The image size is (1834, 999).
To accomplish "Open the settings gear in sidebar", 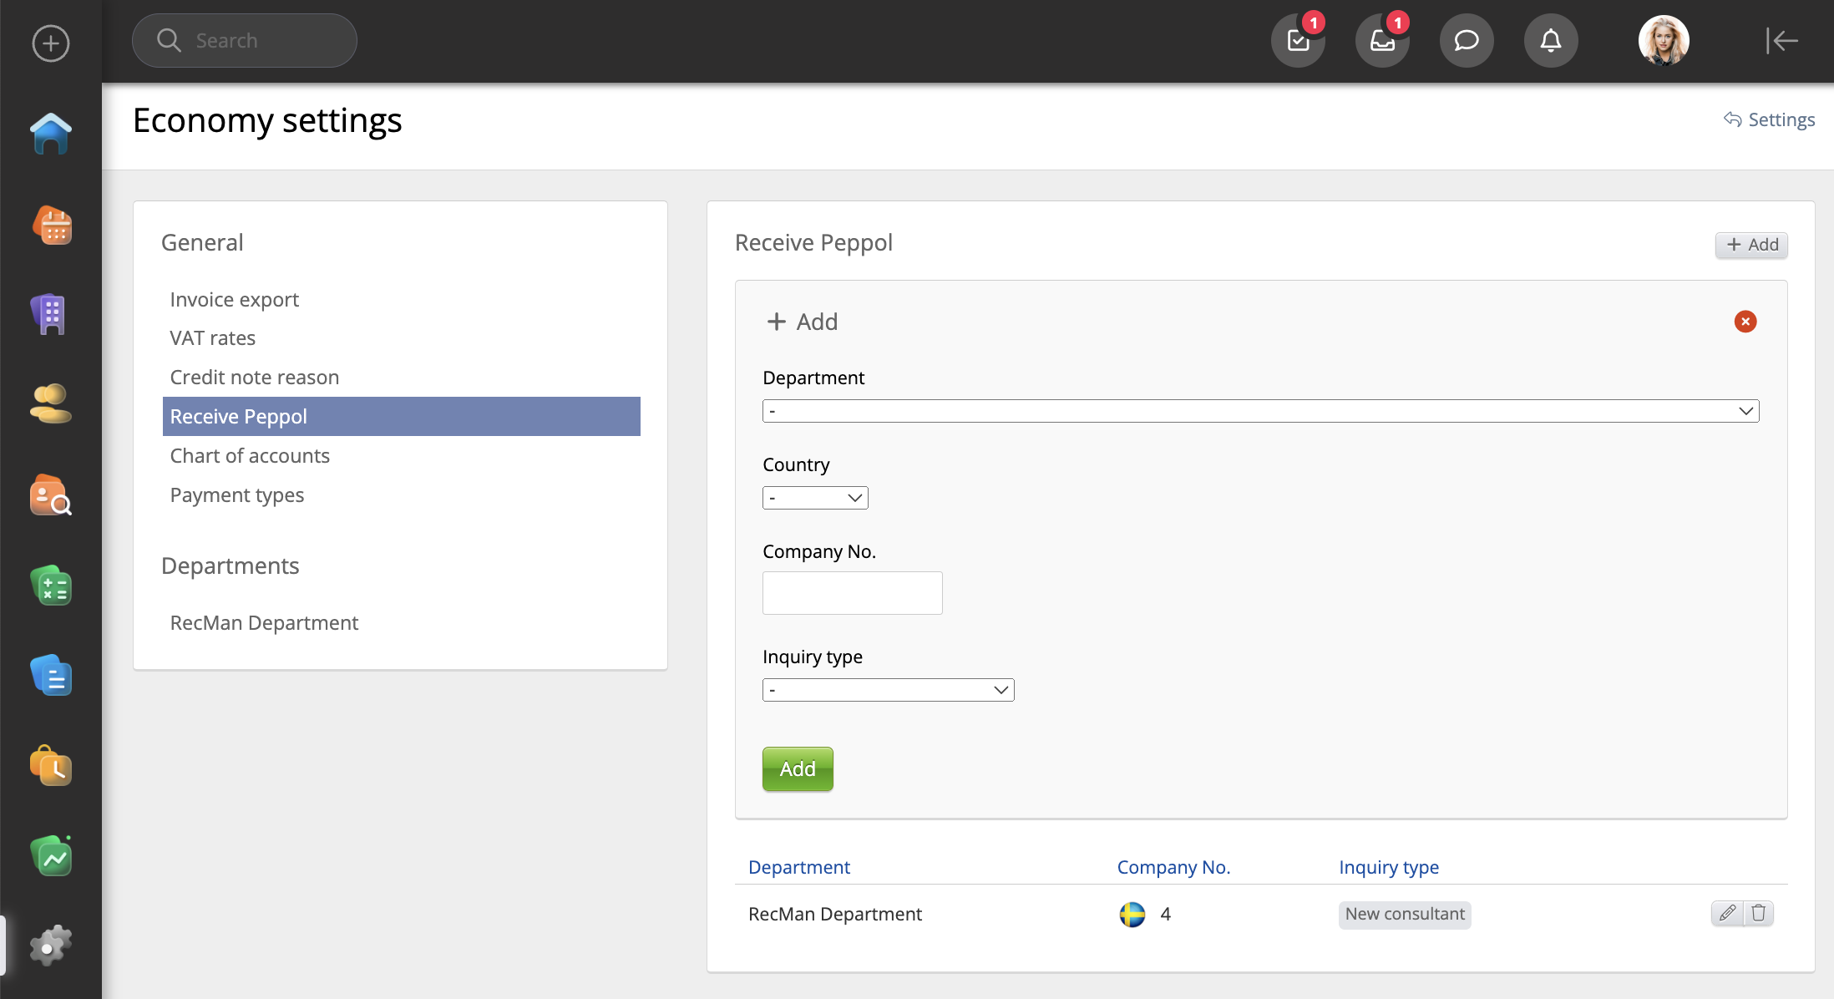I will 51,946.
